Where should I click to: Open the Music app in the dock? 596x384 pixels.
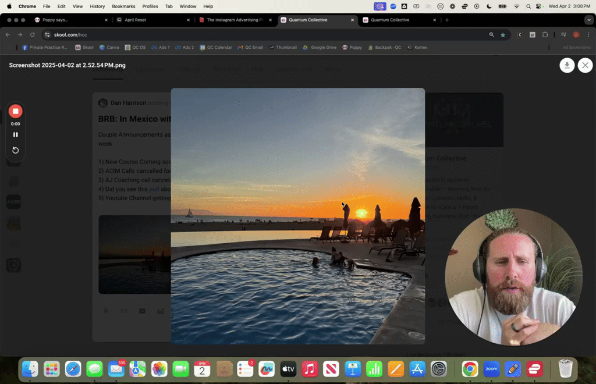tap(310, 369)
